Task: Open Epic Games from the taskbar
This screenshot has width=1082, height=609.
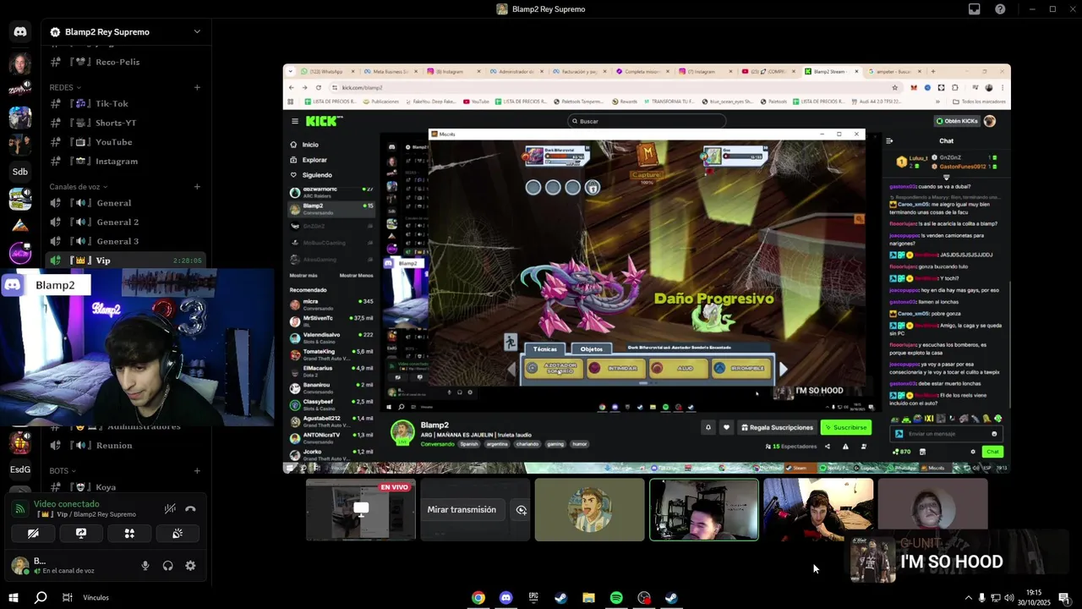Action: pos(533,598)
